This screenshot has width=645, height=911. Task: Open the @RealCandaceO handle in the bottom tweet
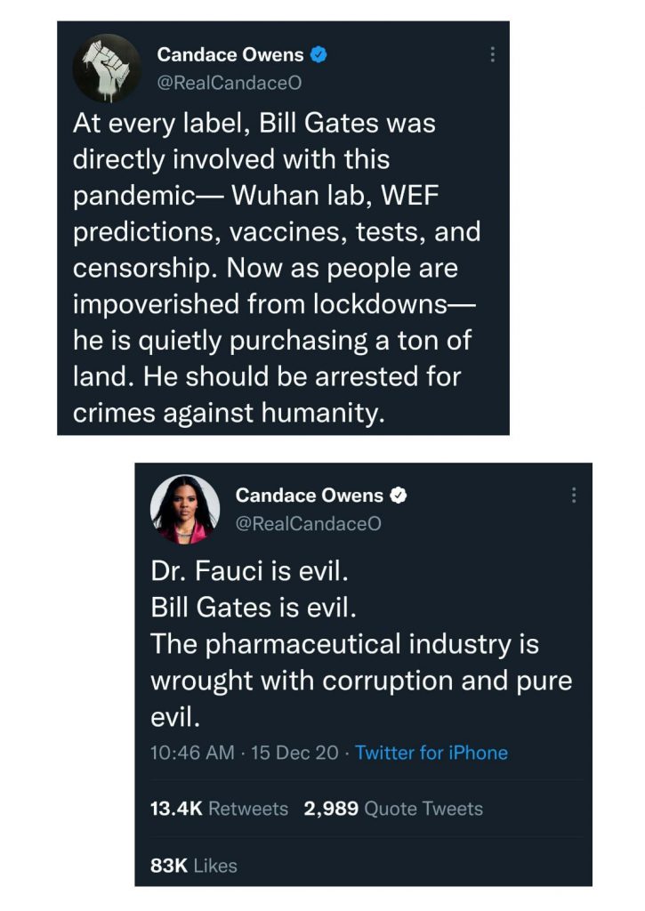(x=308, y=524)
